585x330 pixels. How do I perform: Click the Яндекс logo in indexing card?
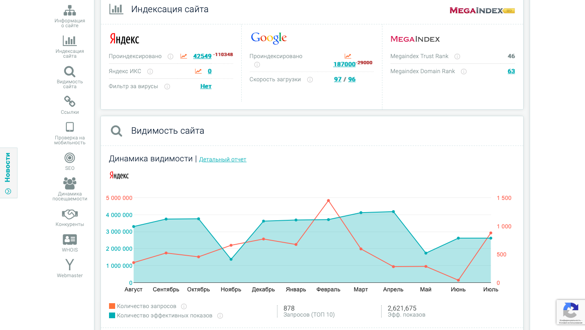[x=124, y=39]
